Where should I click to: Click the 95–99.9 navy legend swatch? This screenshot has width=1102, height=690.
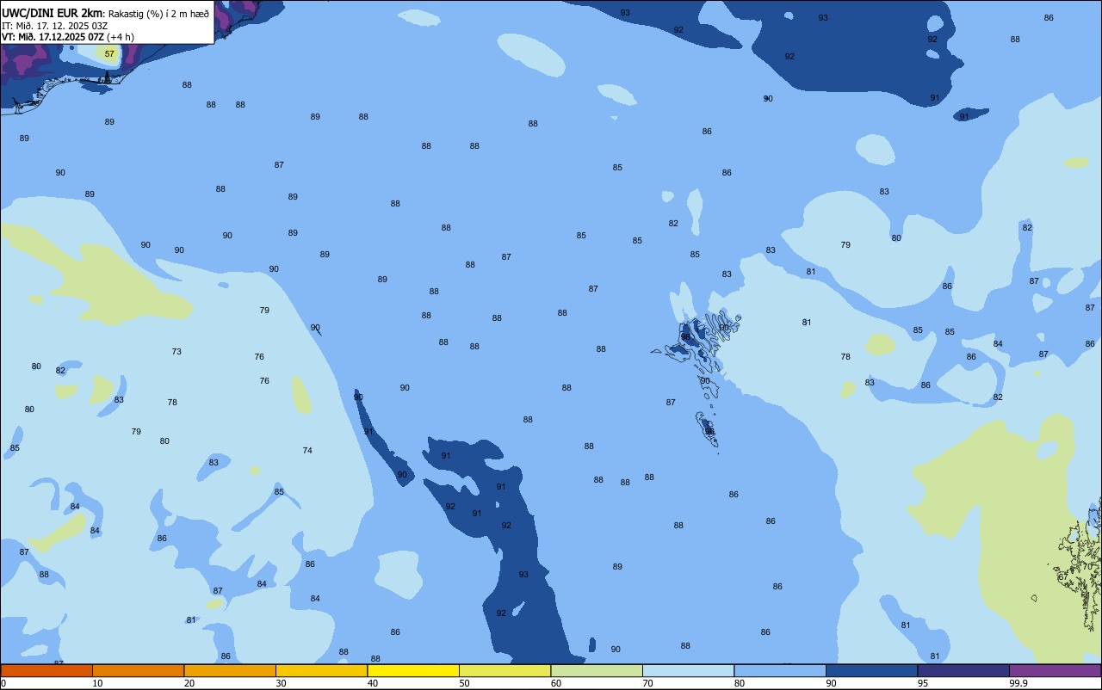(963, 670)
